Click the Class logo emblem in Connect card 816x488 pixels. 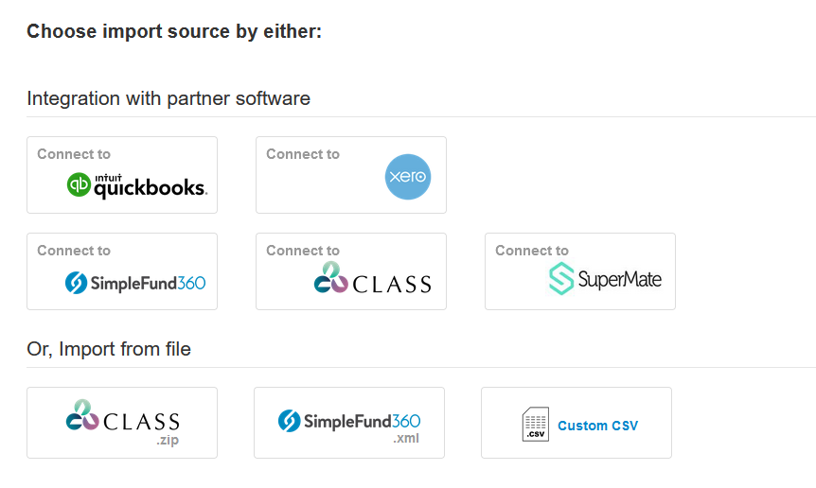(330, 277)
